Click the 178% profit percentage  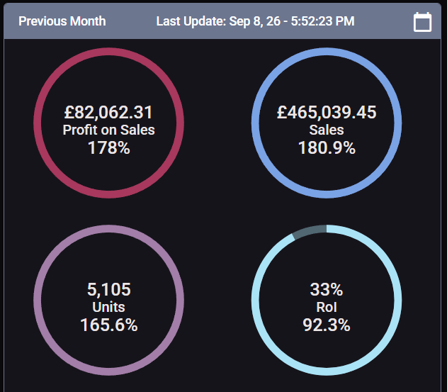(108, 147)
